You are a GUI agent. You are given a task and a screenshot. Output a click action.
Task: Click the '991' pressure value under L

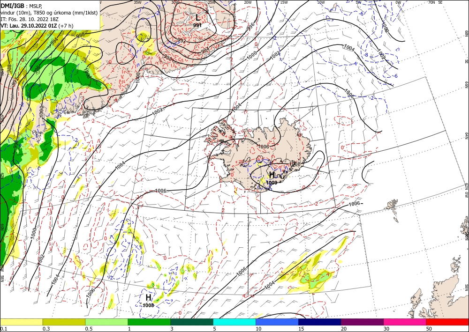[x=197, y=25]
